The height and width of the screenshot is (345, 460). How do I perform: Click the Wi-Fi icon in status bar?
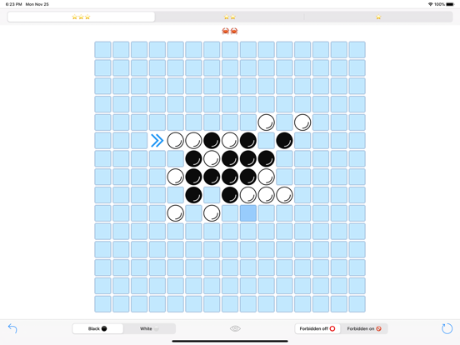[x=430, y=4]
